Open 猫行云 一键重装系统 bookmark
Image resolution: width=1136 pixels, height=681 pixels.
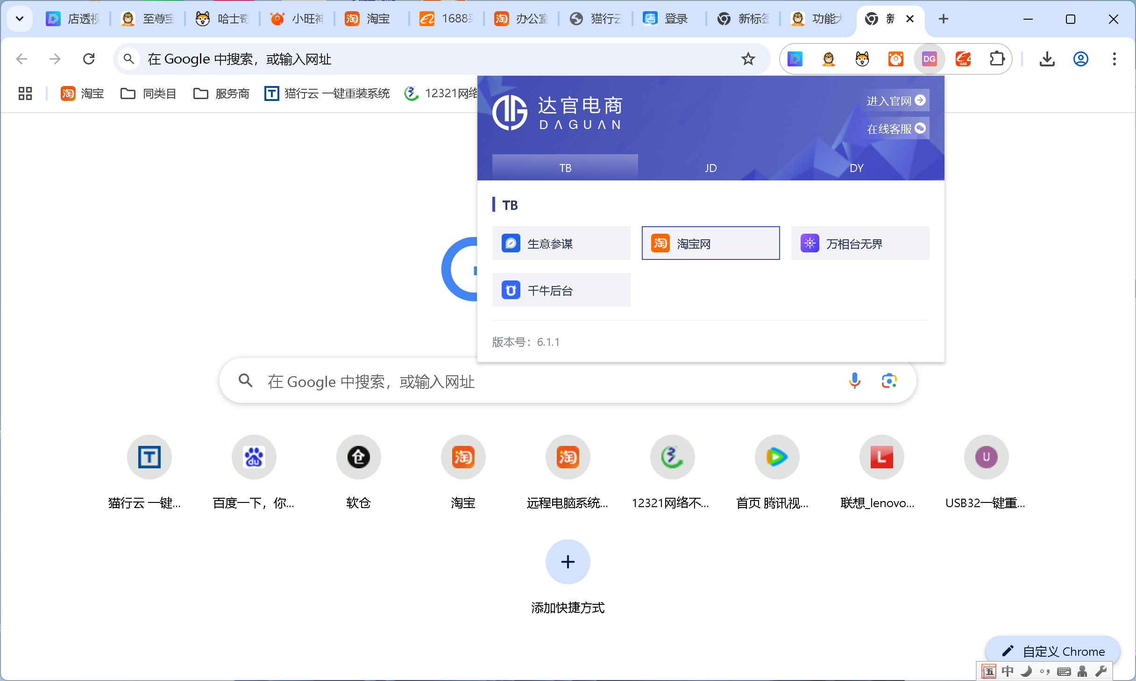[327, 93]
